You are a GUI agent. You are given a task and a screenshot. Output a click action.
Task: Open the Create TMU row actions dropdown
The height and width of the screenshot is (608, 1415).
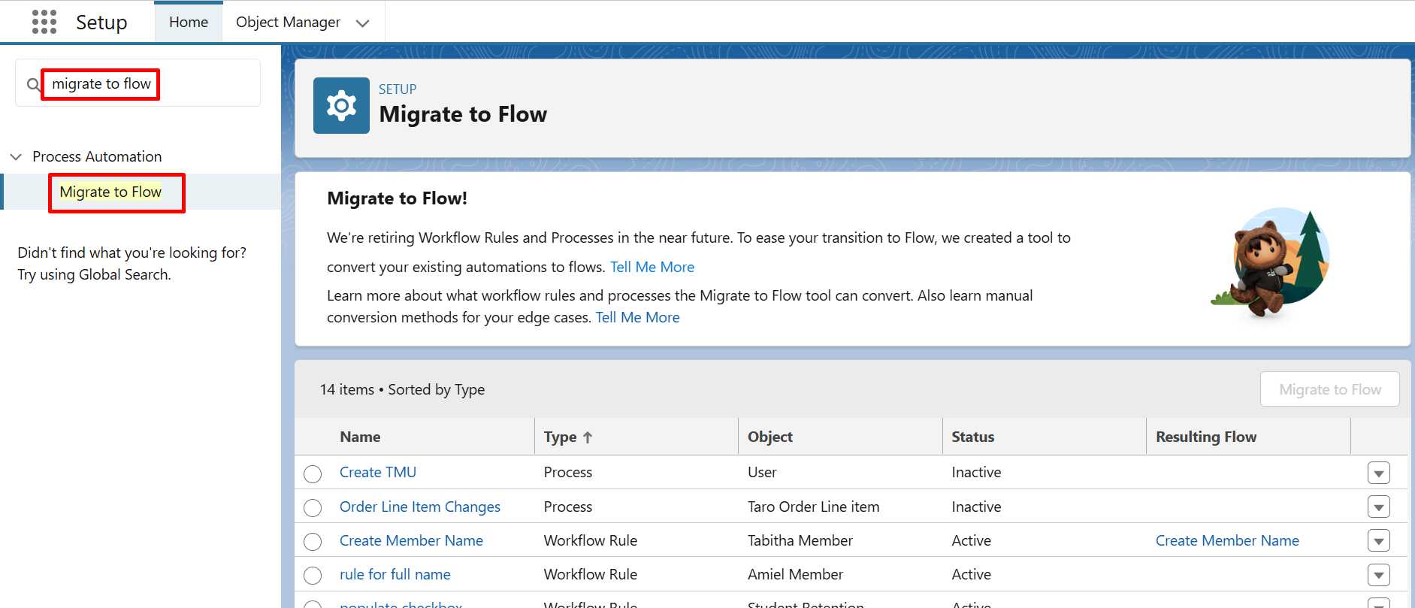pos(1378,473)
